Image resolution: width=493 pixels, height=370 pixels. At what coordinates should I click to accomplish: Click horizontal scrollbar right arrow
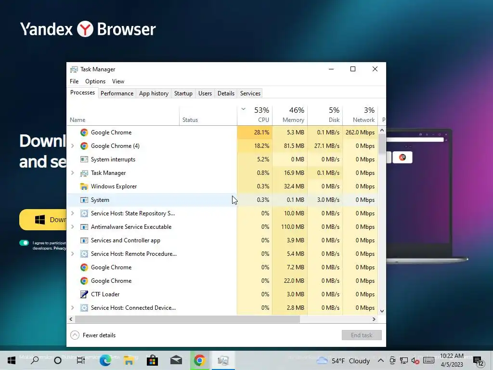[x=374, y=319]
